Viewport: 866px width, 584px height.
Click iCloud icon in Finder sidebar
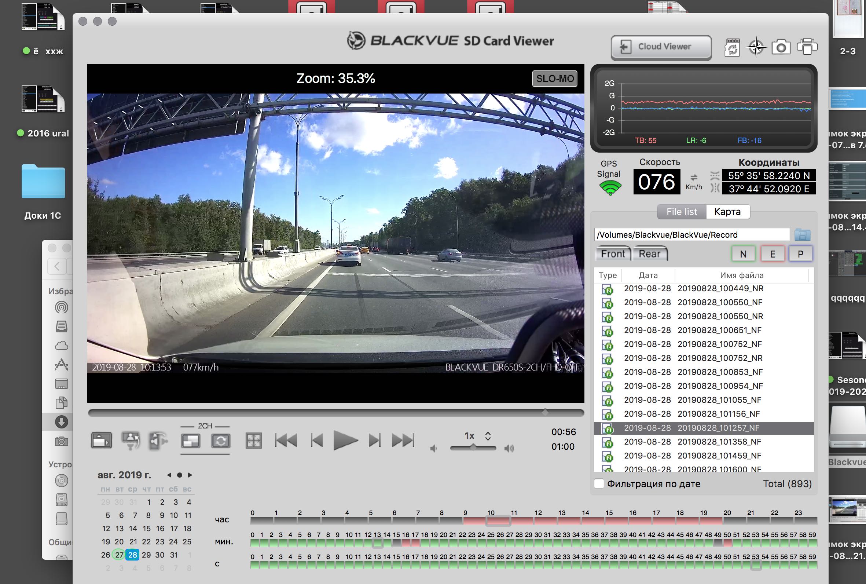61,346
